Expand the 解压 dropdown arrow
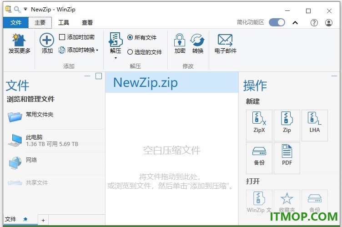 [x=116, y=58]
